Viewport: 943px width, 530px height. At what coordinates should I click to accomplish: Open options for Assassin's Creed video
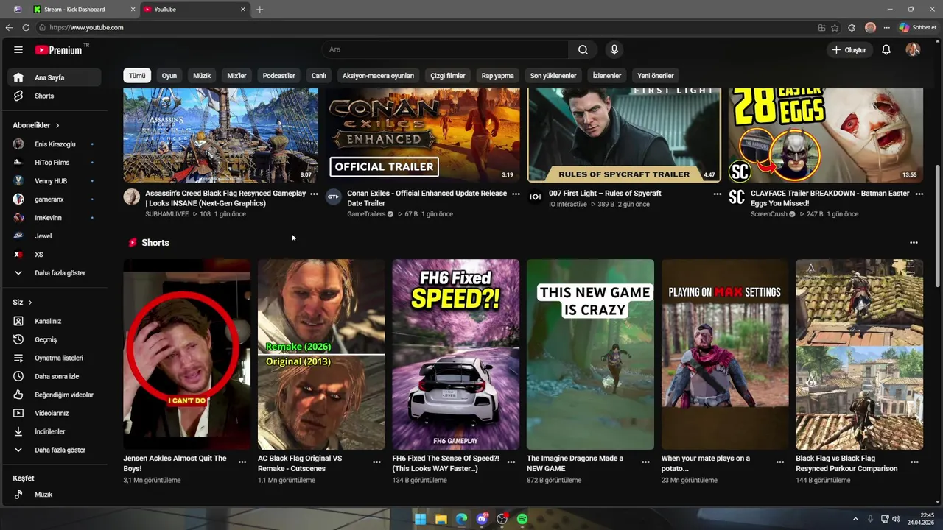click(314, 194)
